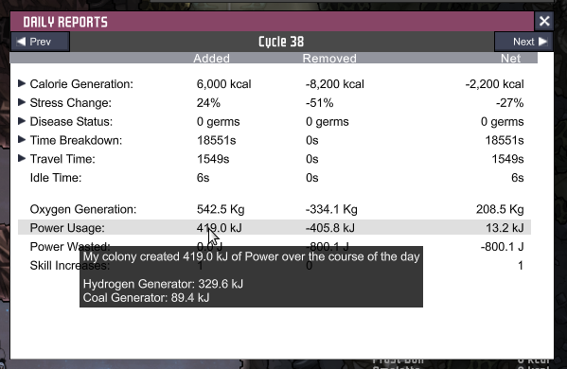
Task: Click the Added column header
Action: [x=211, y=58]
